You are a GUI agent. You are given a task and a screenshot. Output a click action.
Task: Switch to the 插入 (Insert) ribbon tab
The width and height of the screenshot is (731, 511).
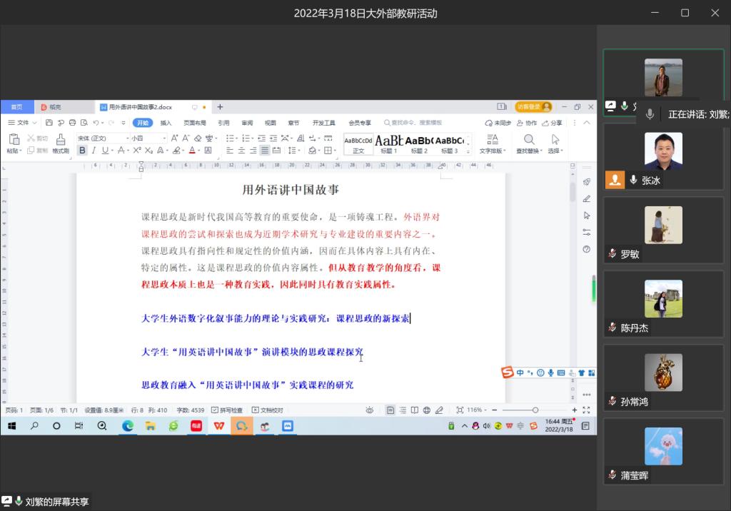pos(166,123)
